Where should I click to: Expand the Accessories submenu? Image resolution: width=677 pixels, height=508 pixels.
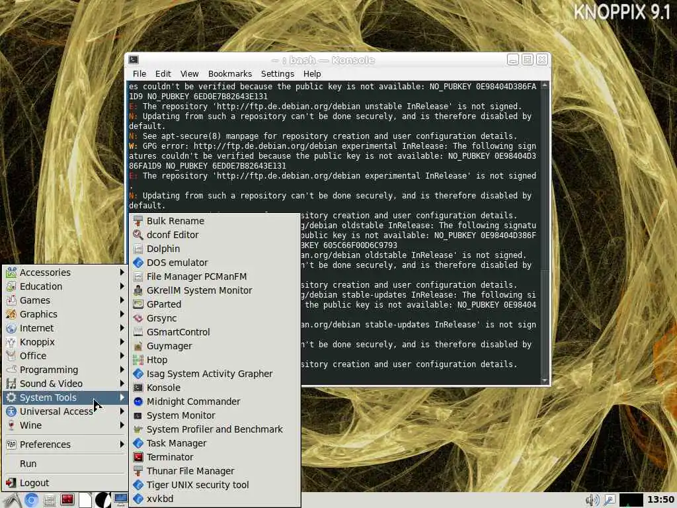(65, 272)
